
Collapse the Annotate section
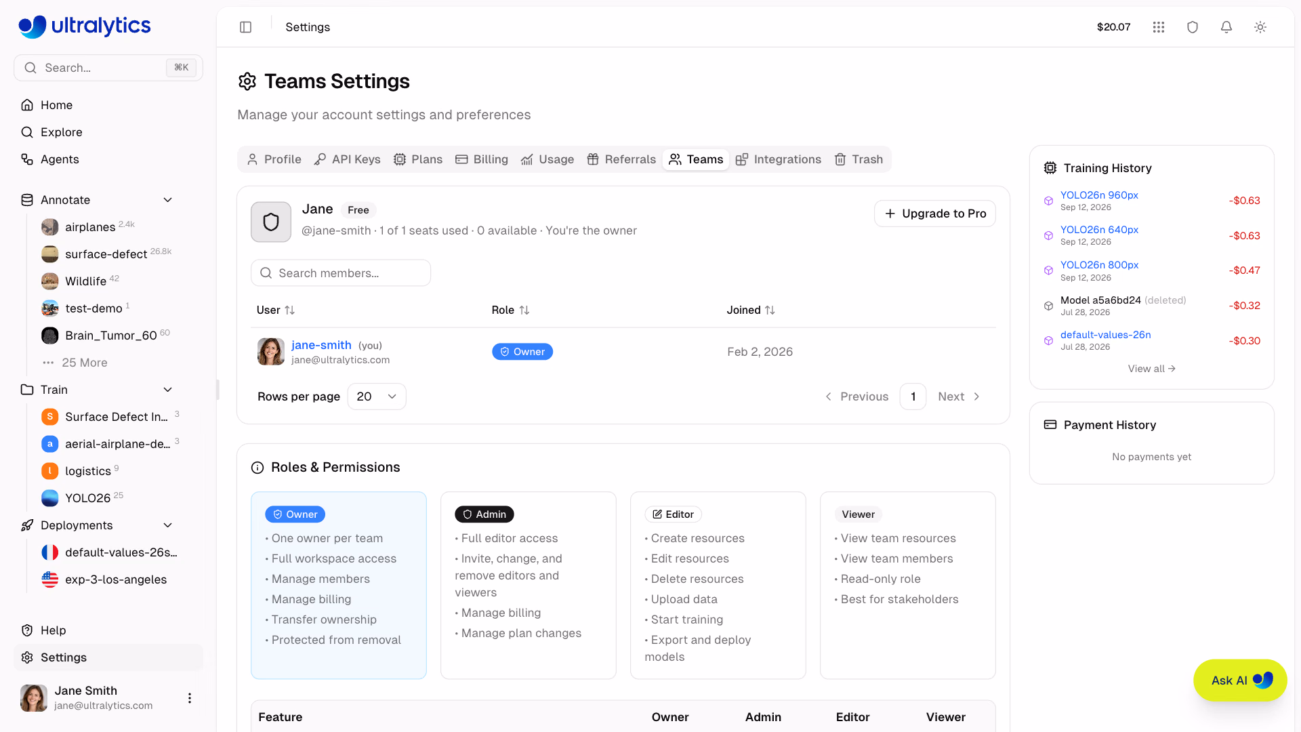[168, 200]
